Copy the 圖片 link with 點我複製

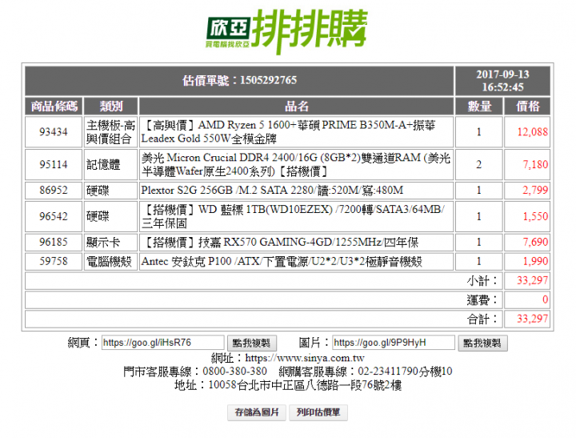(482, 344)
